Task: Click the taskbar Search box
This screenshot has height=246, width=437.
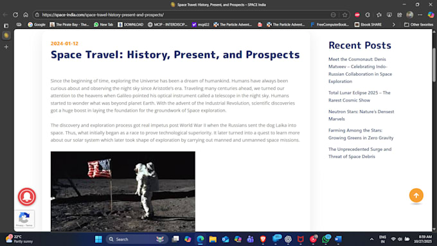Action: 136,240
